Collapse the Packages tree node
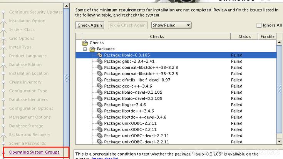 point(85,49)
